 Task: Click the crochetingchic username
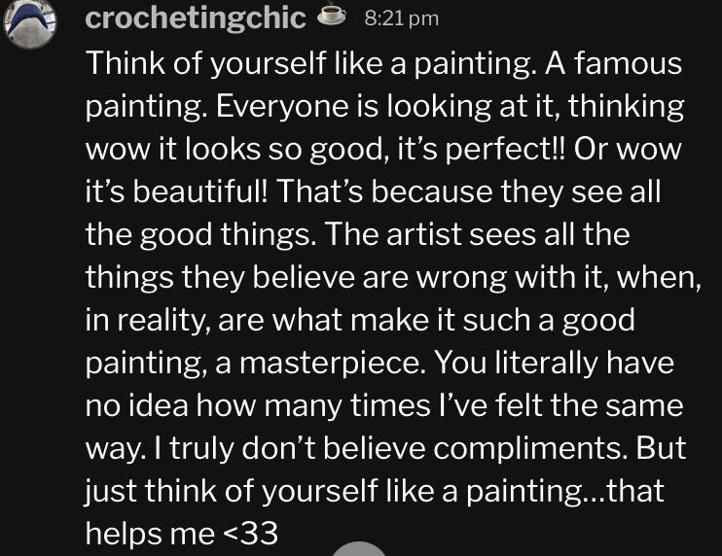pos(196,18)
